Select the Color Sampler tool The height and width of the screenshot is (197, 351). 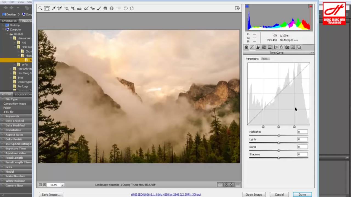click(x=60, y=8)
